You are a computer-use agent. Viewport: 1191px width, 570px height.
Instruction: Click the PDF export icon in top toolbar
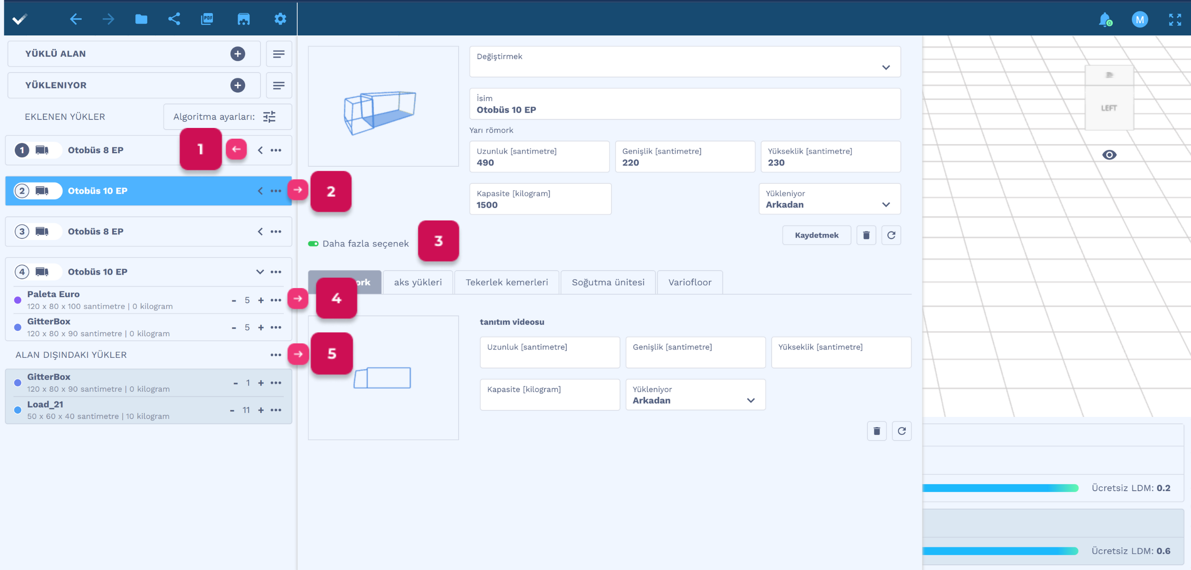(x=207, y=19)
